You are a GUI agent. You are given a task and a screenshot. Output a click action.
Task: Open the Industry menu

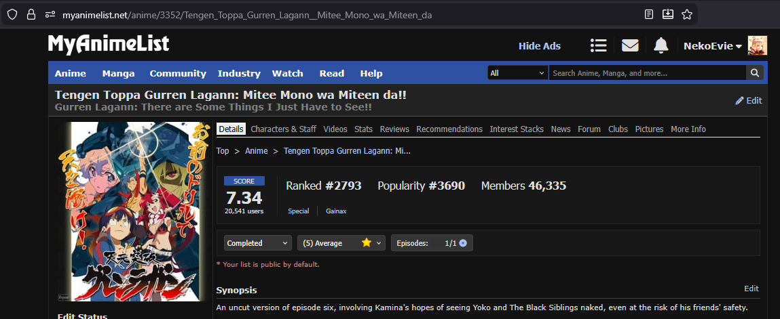[239, 73]
